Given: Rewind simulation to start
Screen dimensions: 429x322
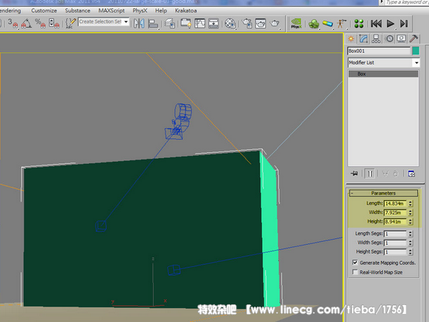Looking at the screenshot, I should pos(376,24).
